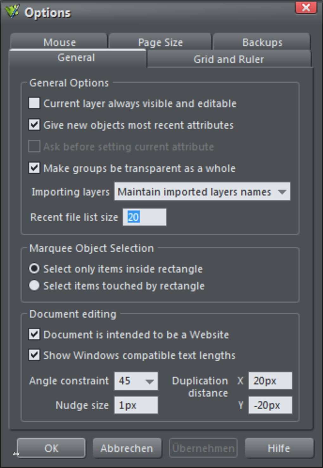Open the Mouse tab
Screen dimensions: 323x468
pos(60,42)
